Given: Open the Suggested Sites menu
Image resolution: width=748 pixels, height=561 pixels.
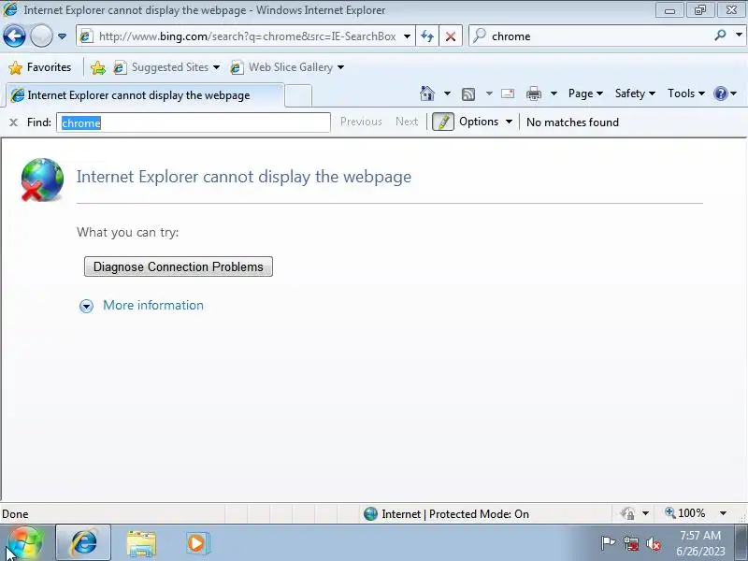Looking at the screenshot, I should click(167, 67).
